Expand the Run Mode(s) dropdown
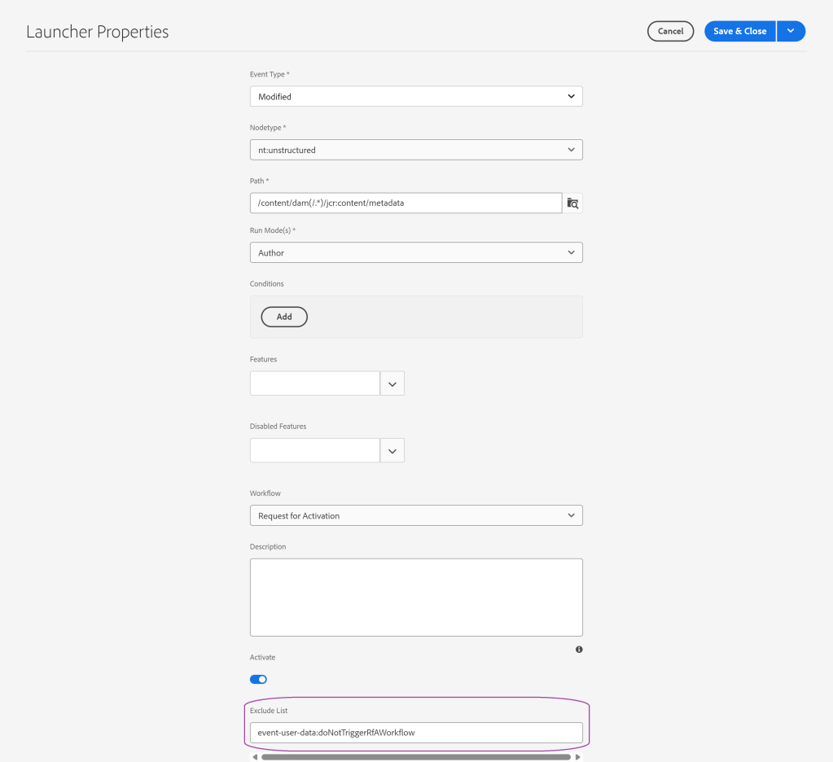 tap(415, 252)
